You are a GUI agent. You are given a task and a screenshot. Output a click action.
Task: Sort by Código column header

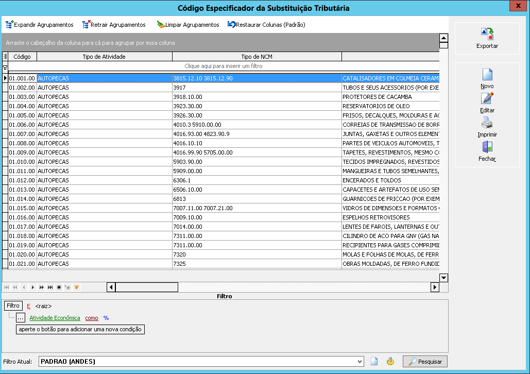pos(22,57)
